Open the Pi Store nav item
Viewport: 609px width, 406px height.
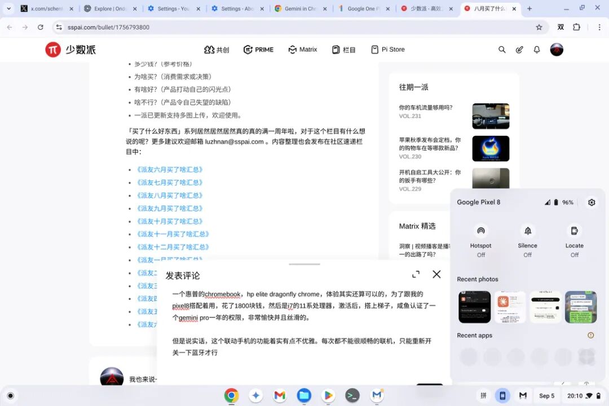coord(387,50)
